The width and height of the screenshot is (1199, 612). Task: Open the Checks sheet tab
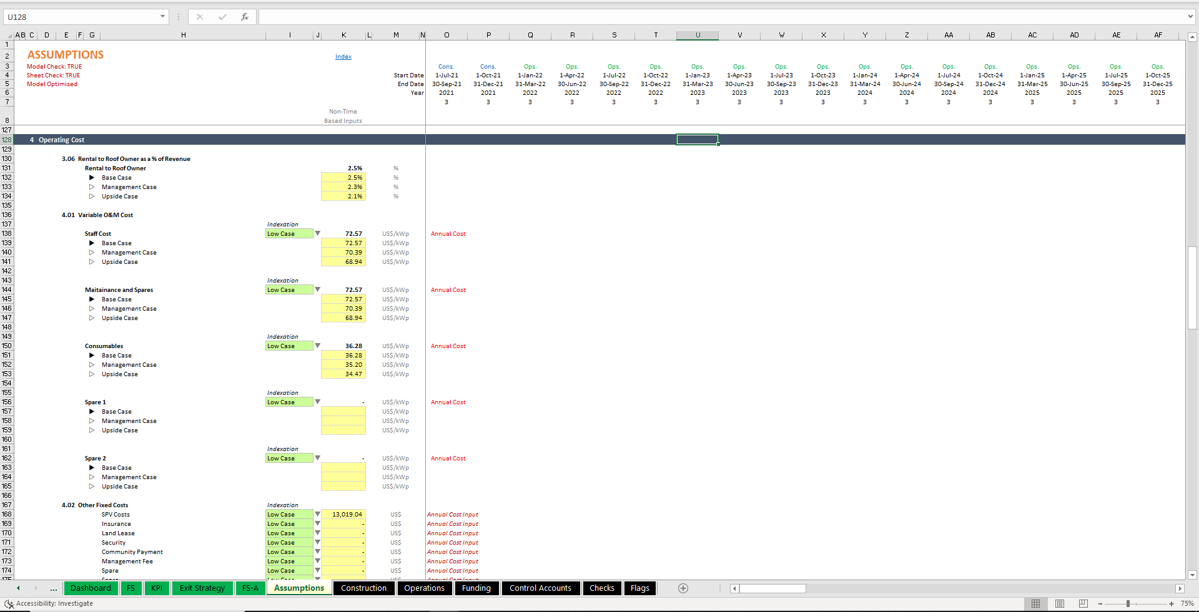(602, 588)
